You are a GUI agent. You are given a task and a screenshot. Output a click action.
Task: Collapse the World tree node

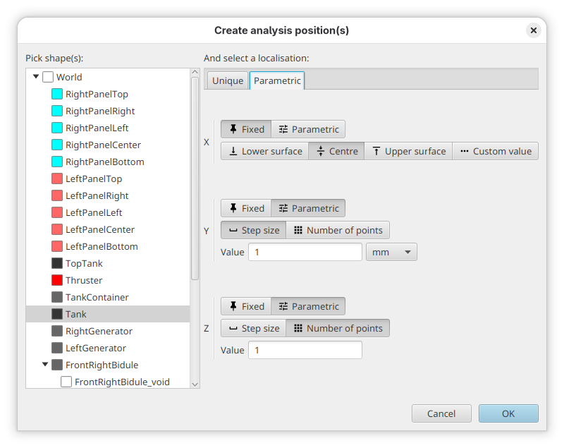click(35, 77)
